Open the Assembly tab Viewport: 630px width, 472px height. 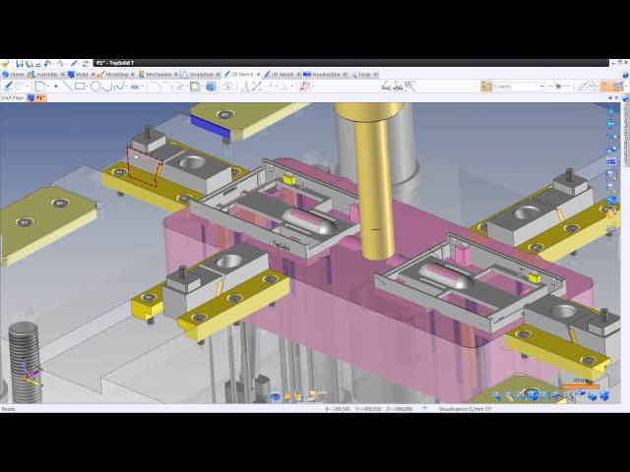pyautogui.click(x=46, y=74)
